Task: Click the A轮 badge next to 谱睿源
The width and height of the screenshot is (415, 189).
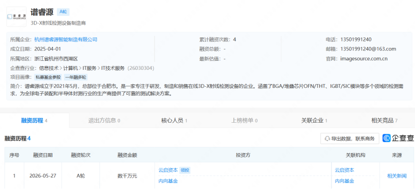Action: pyautogui.click(x=63, y=12)
